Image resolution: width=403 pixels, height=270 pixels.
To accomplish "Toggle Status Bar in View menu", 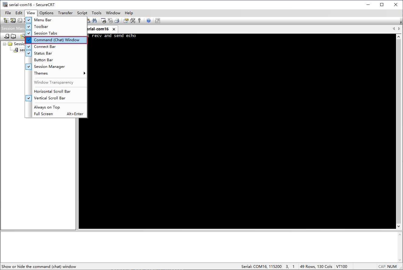I will point(56,53).
